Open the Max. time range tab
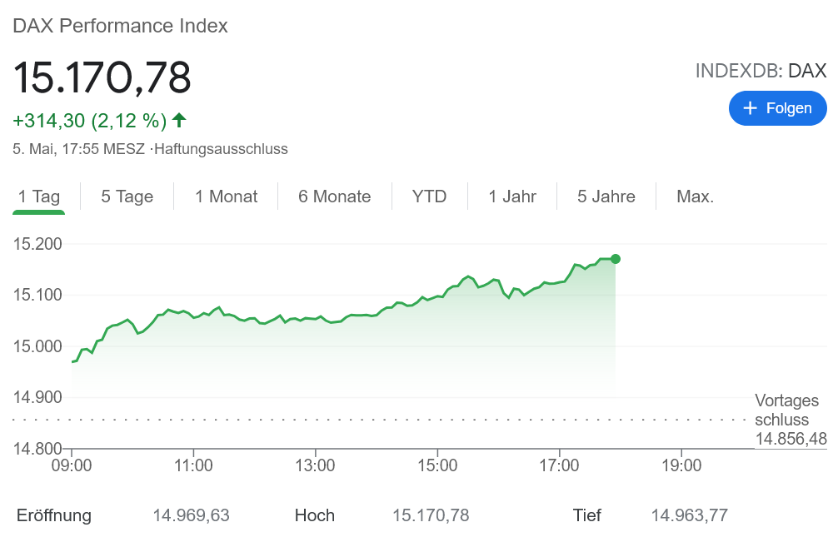The width and height of the screenshot is (838, 557). (x=696, y=196)
